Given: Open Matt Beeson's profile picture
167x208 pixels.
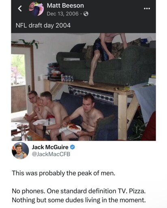Looking at the screenshot, I should pyautogui.click(x=36, y=9).
